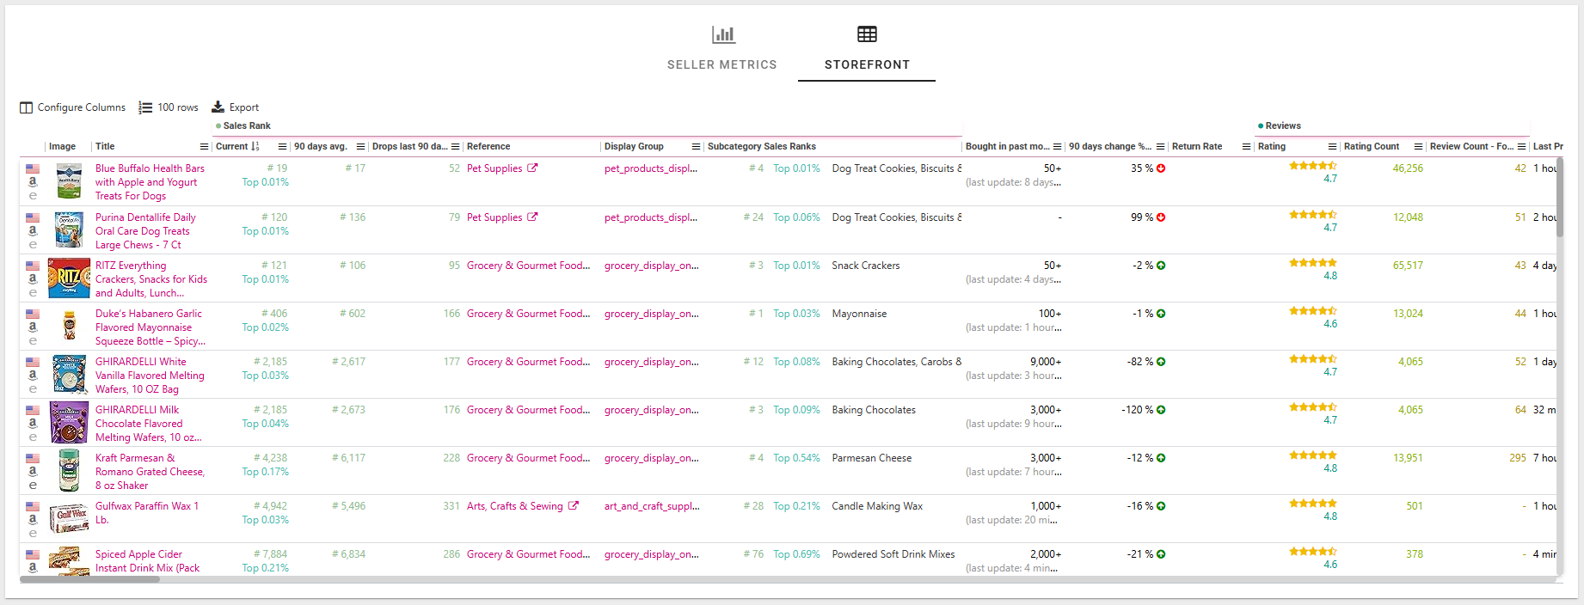Click the Ghirardelli Milk Chocolate thumbnail

point(69,422)
